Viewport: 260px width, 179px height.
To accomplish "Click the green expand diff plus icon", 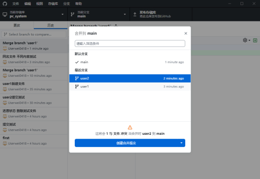I will click(255, 40).
